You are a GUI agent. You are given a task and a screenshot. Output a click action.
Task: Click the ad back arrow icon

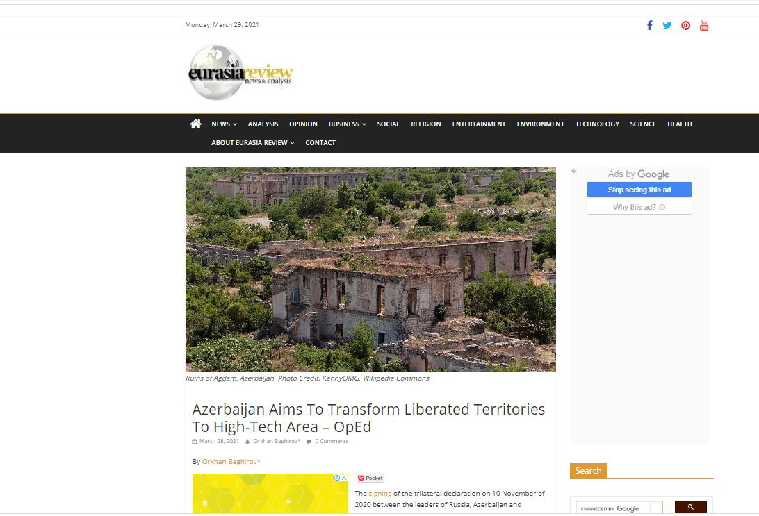574,171
